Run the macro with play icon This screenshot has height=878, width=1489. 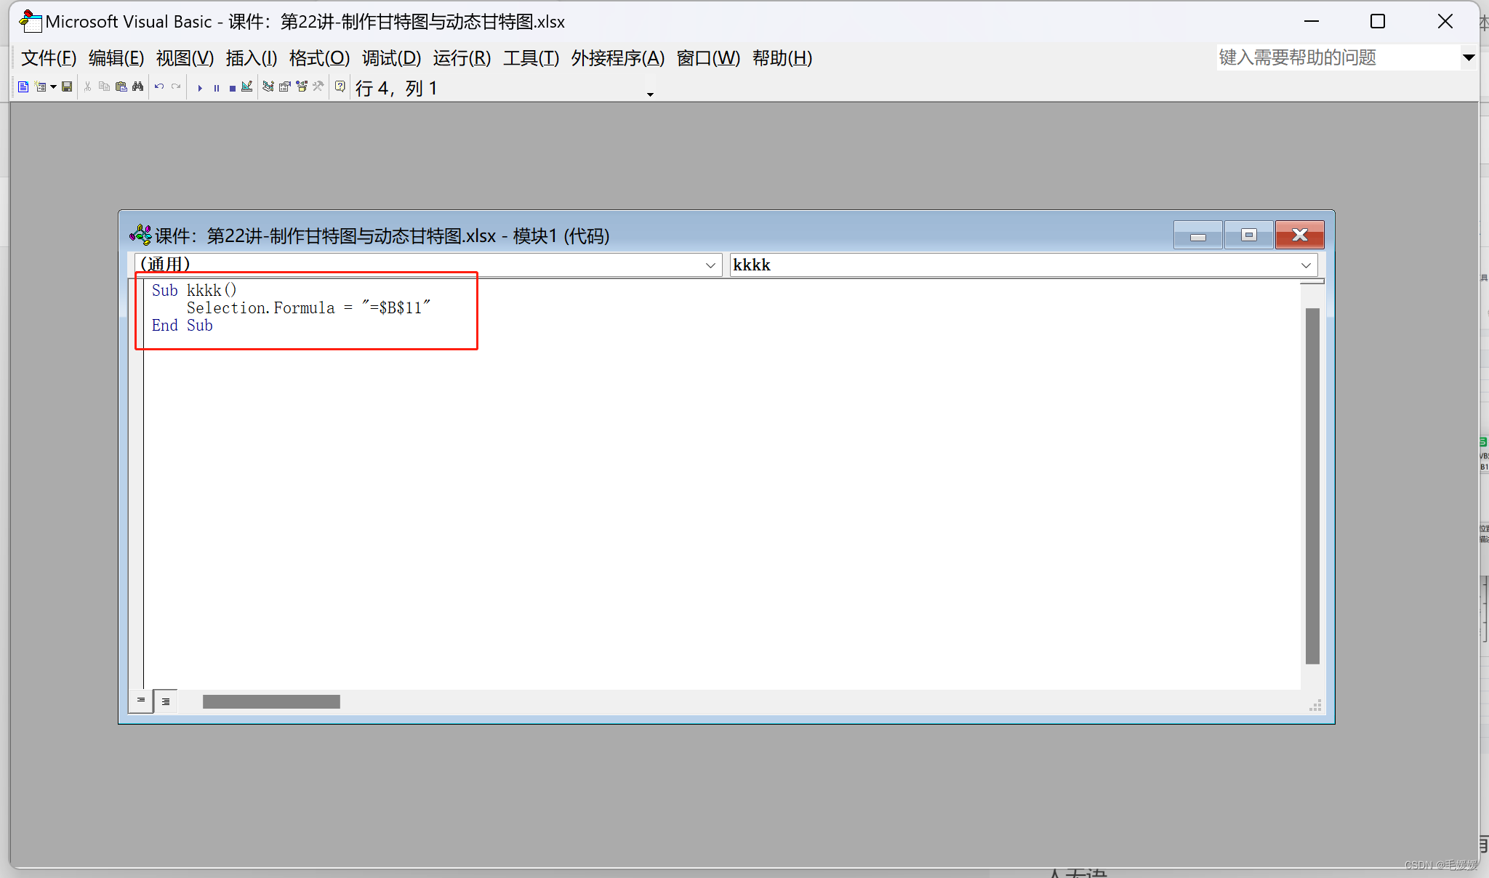coord(200,88)
